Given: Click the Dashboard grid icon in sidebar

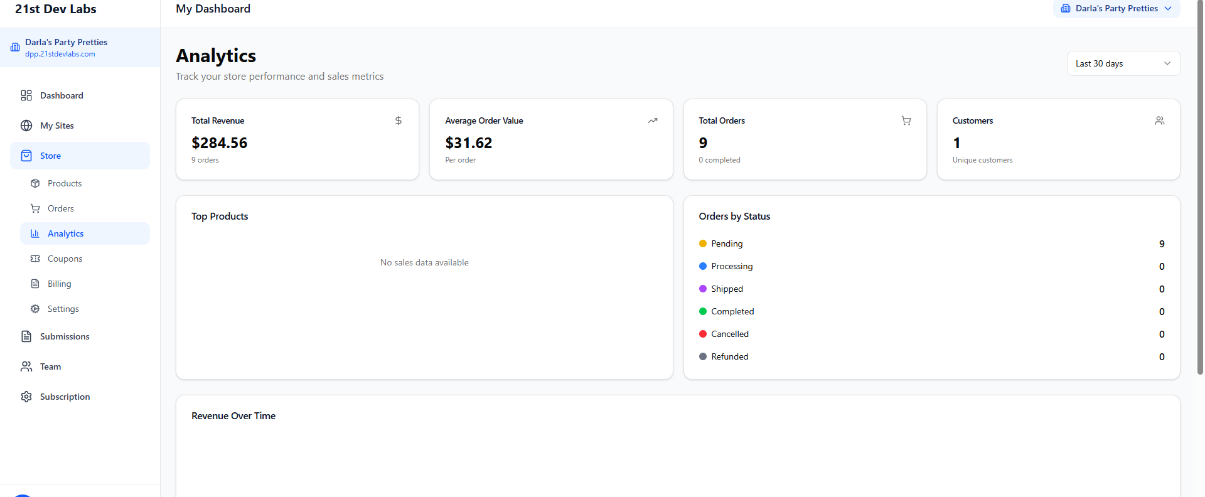Looking at the screenshot, I should [26, 95].
